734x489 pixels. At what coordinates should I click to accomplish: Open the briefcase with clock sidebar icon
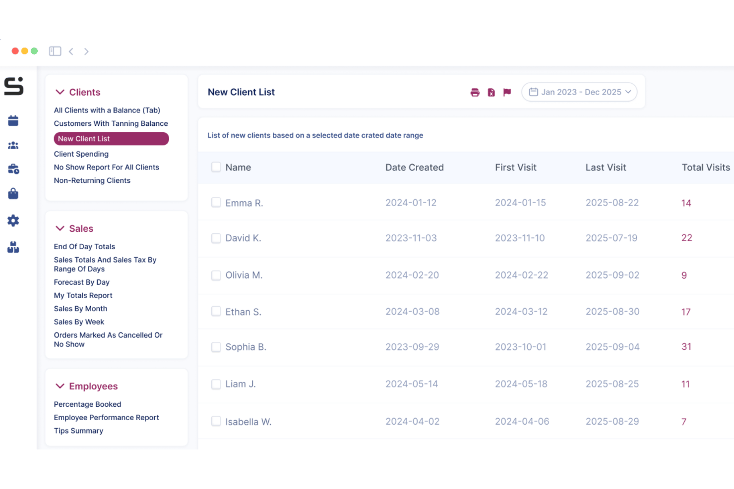point(13,169)
